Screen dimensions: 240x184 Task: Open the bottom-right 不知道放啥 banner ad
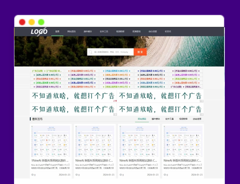click(x=160, y=109)
